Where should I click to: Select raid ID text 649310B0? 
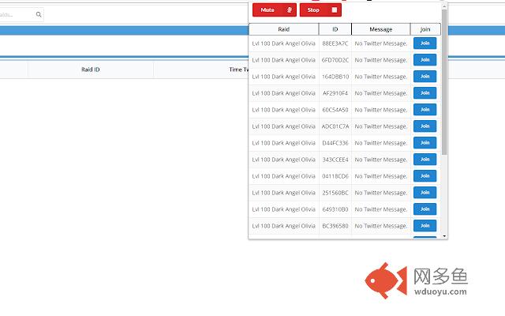pos(335,209)
